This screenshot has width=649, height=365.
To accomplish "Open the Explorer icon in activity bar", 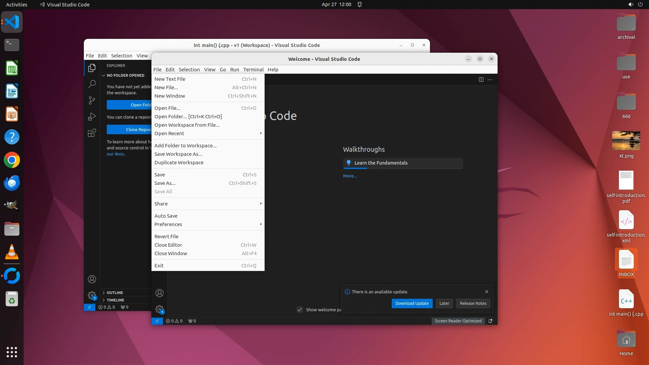I will (x=92, y=68).
